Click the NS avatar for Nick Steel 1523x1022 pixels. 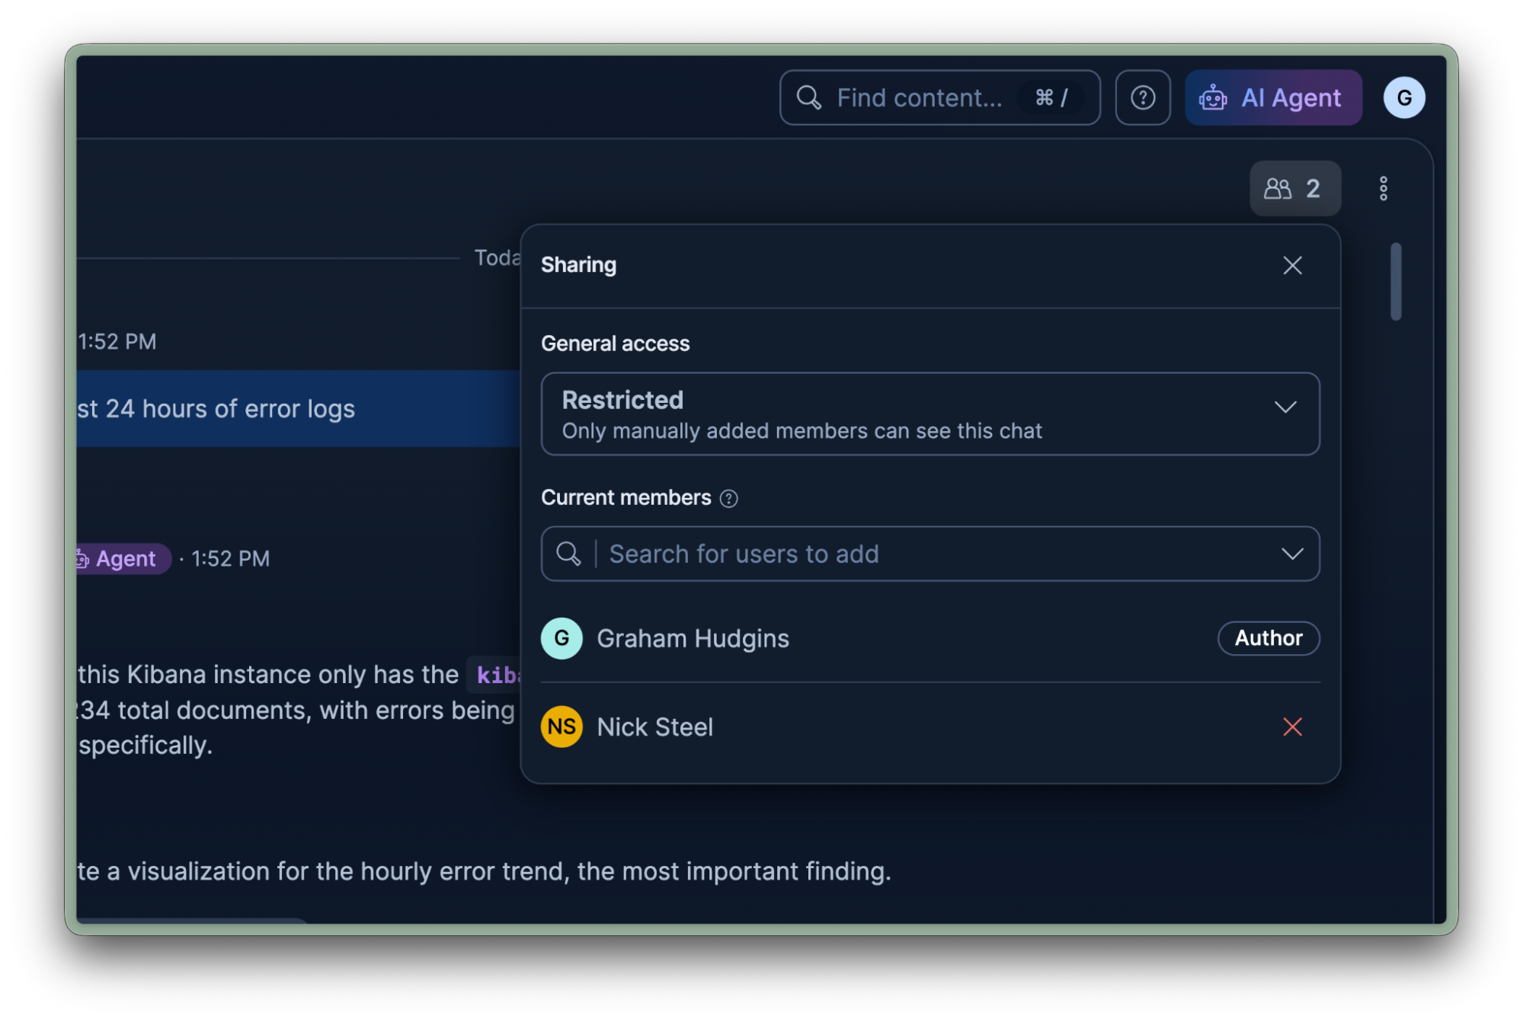tap(562, 727)
